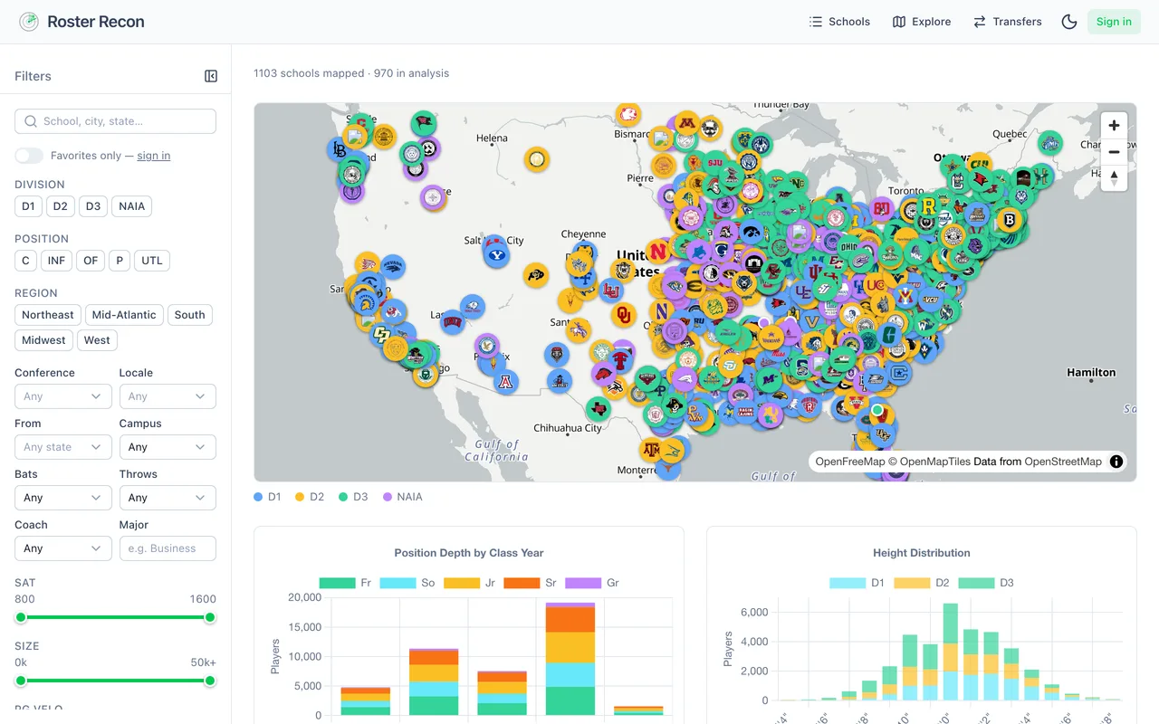Toggle the Sr series in Position Depth legend

pos(530,583)
